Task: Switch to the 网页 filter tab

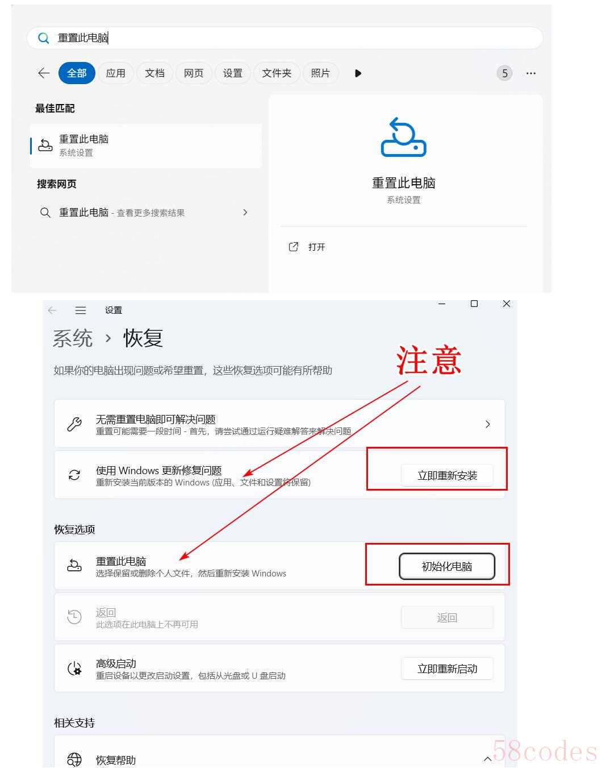Action: tap(194, 73)
